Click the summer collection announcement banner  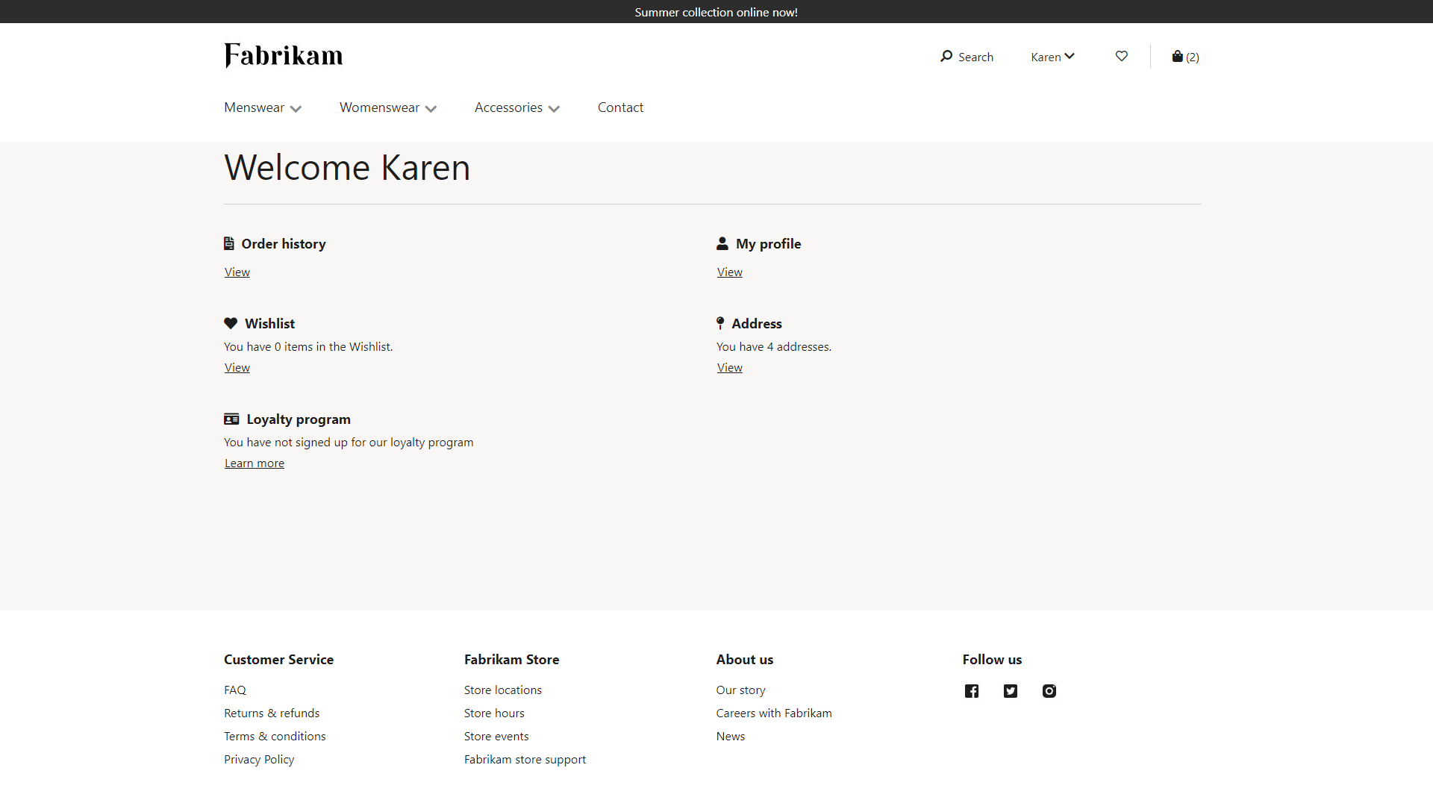pos(716,11)
